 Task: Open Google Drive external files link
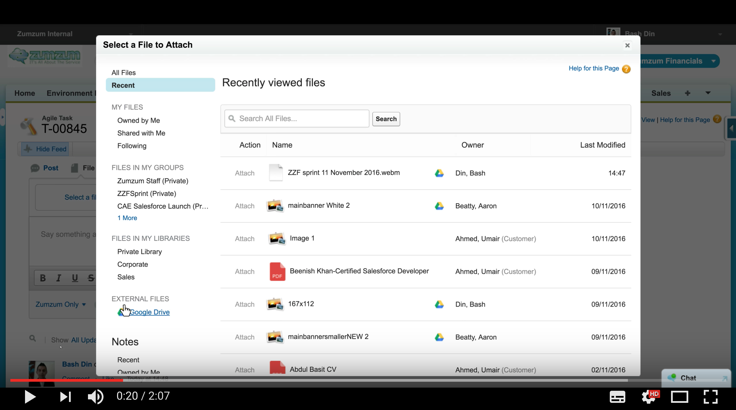[149, 312]
